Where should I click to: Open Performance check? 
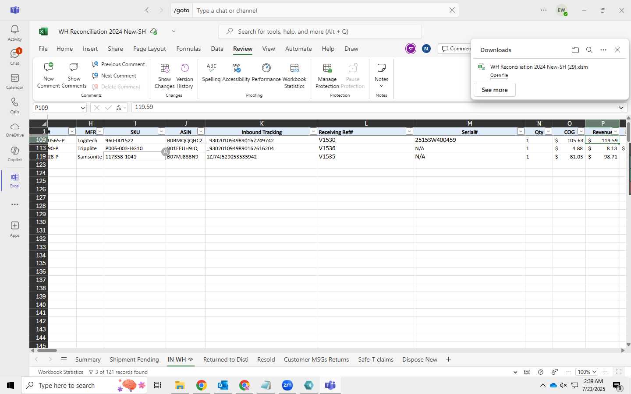[x=266, y=73]
